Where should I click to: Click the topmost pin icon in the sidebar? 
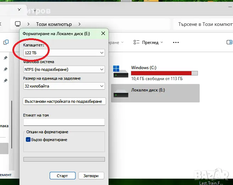pos(5,58)
